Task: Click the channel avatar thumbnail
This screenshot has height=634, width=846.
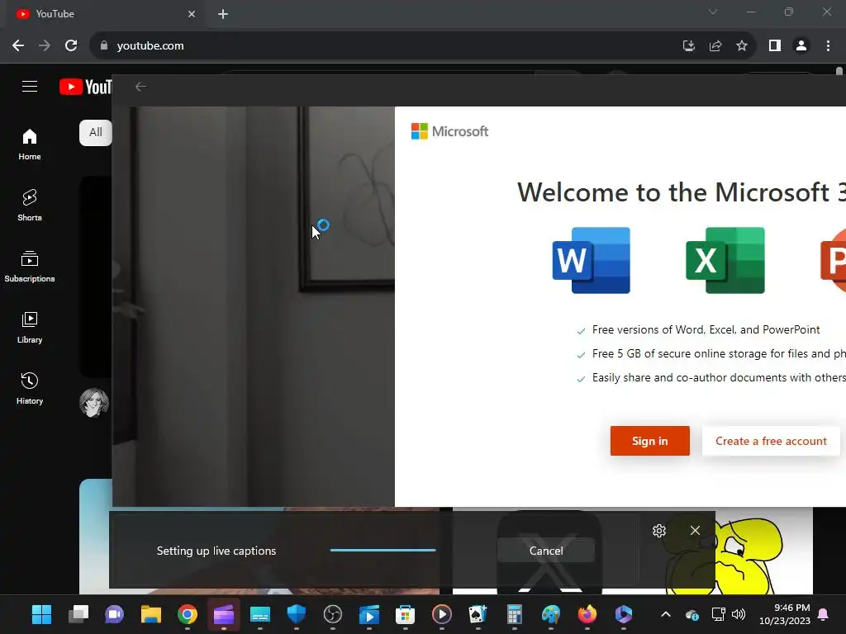Action: click(94, 403)
